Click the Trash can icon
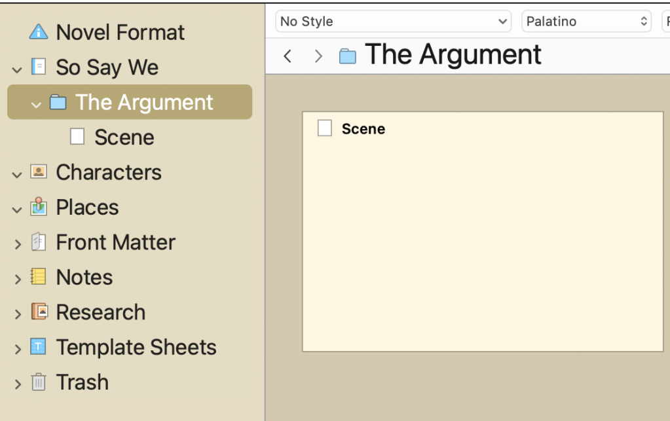670x421 pixels. 39,382
